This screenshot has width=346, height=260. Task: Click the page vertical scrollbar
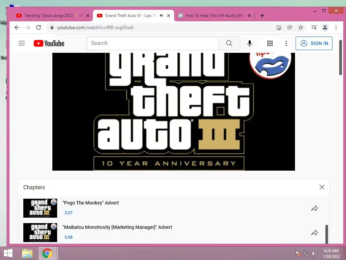(x=341, y=58)
